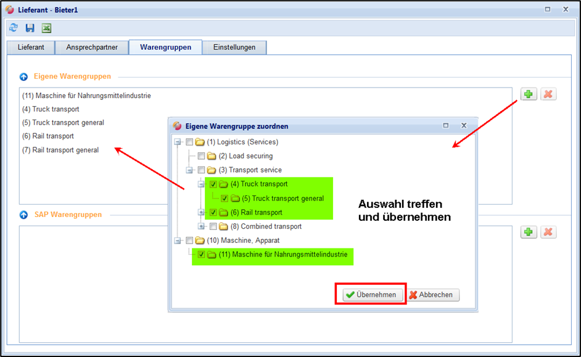Remove SAP Warengruppe with red X
Image resolution: width=581 pixels, height=357 pixels.
548,232
